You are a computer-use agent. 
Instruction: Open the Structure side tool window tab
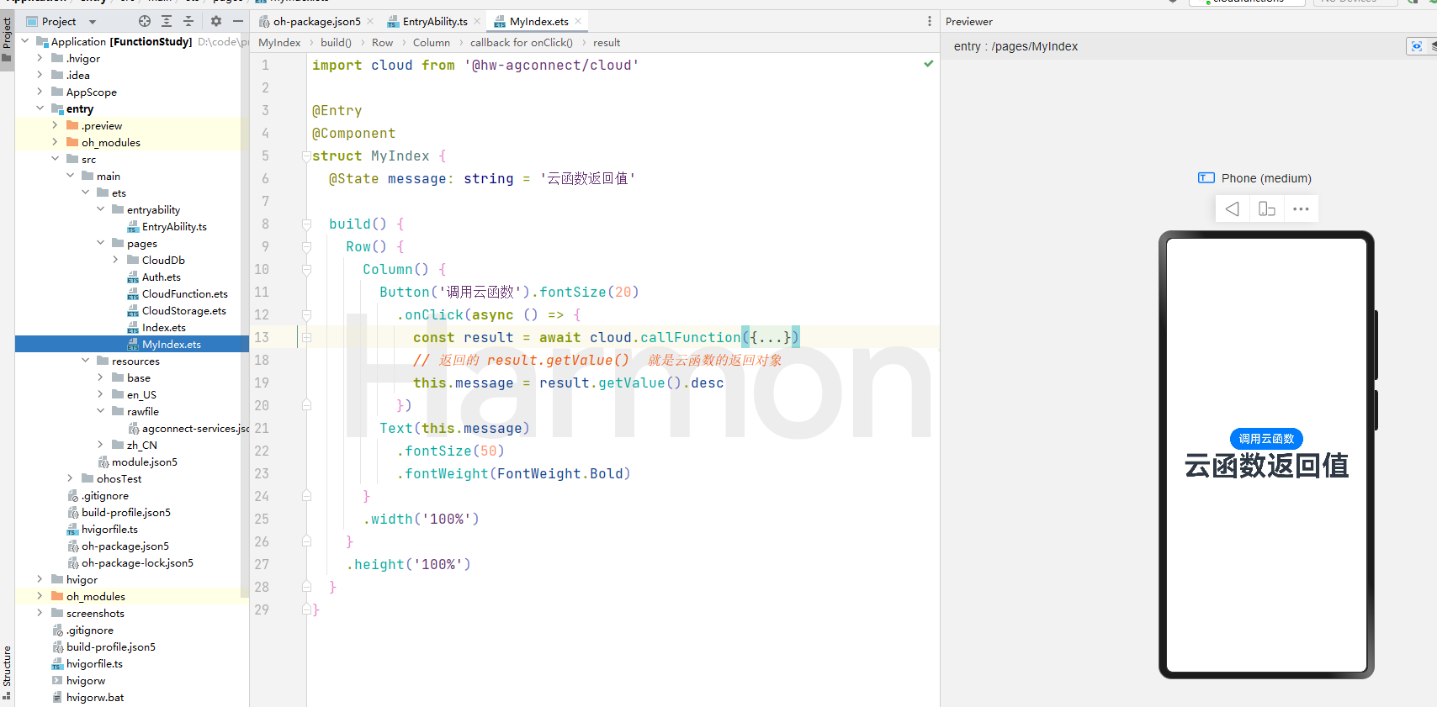click(x=7, y=673)
